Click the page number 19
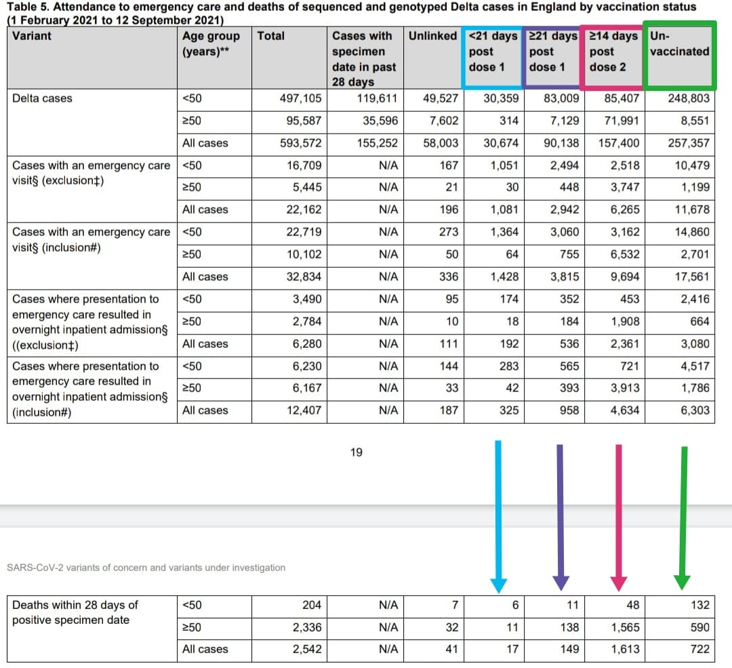Image resolution: width=732 pixels, height=668 pixels. pyautogui.click(x=356, y=451)
